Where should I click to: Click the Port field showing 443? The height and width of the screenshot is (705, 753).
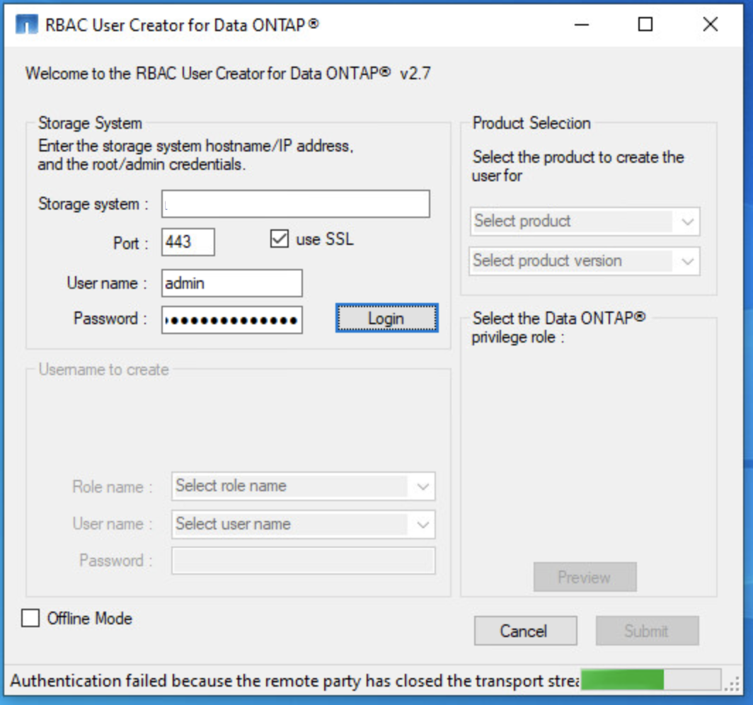click(188, 242)
